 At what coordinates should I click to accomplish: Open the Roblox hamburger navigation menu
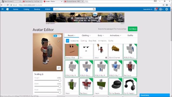click(x=2, y=9)
